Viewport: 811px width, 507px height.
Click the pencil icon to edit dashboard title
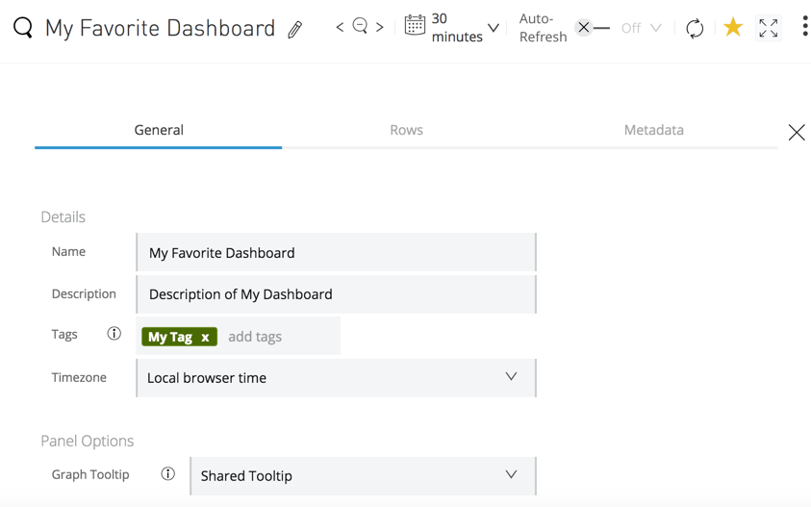[x=295, y=30]
